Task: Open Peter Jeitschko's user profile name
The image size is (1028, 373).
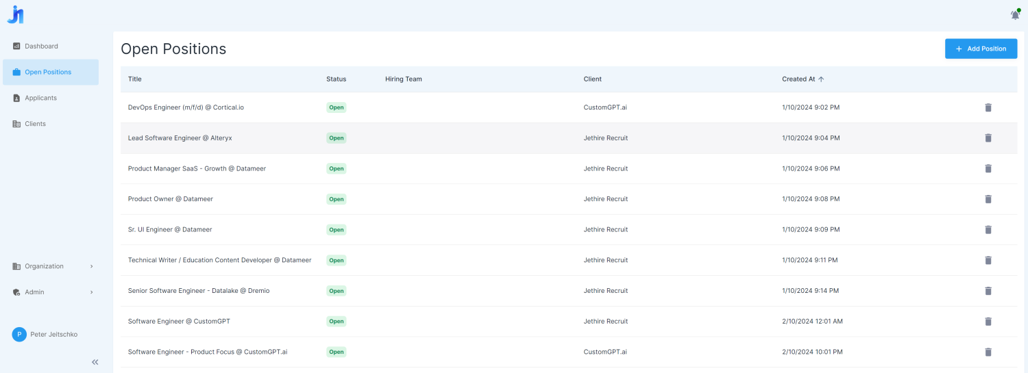Action: coord(54,335)
